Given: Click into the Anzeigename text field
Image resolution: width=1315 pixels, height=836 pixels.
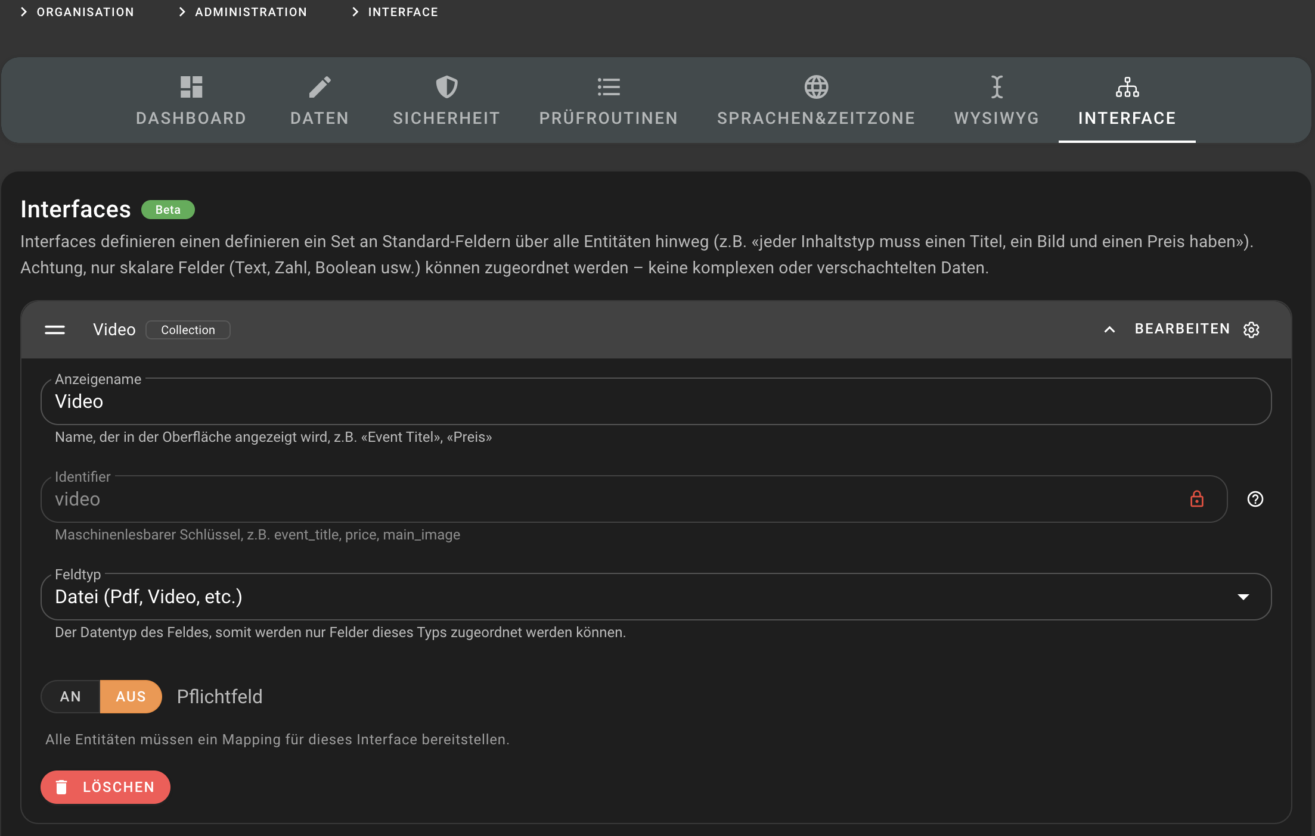Looking at the screenshot, I should pos(656,402).
